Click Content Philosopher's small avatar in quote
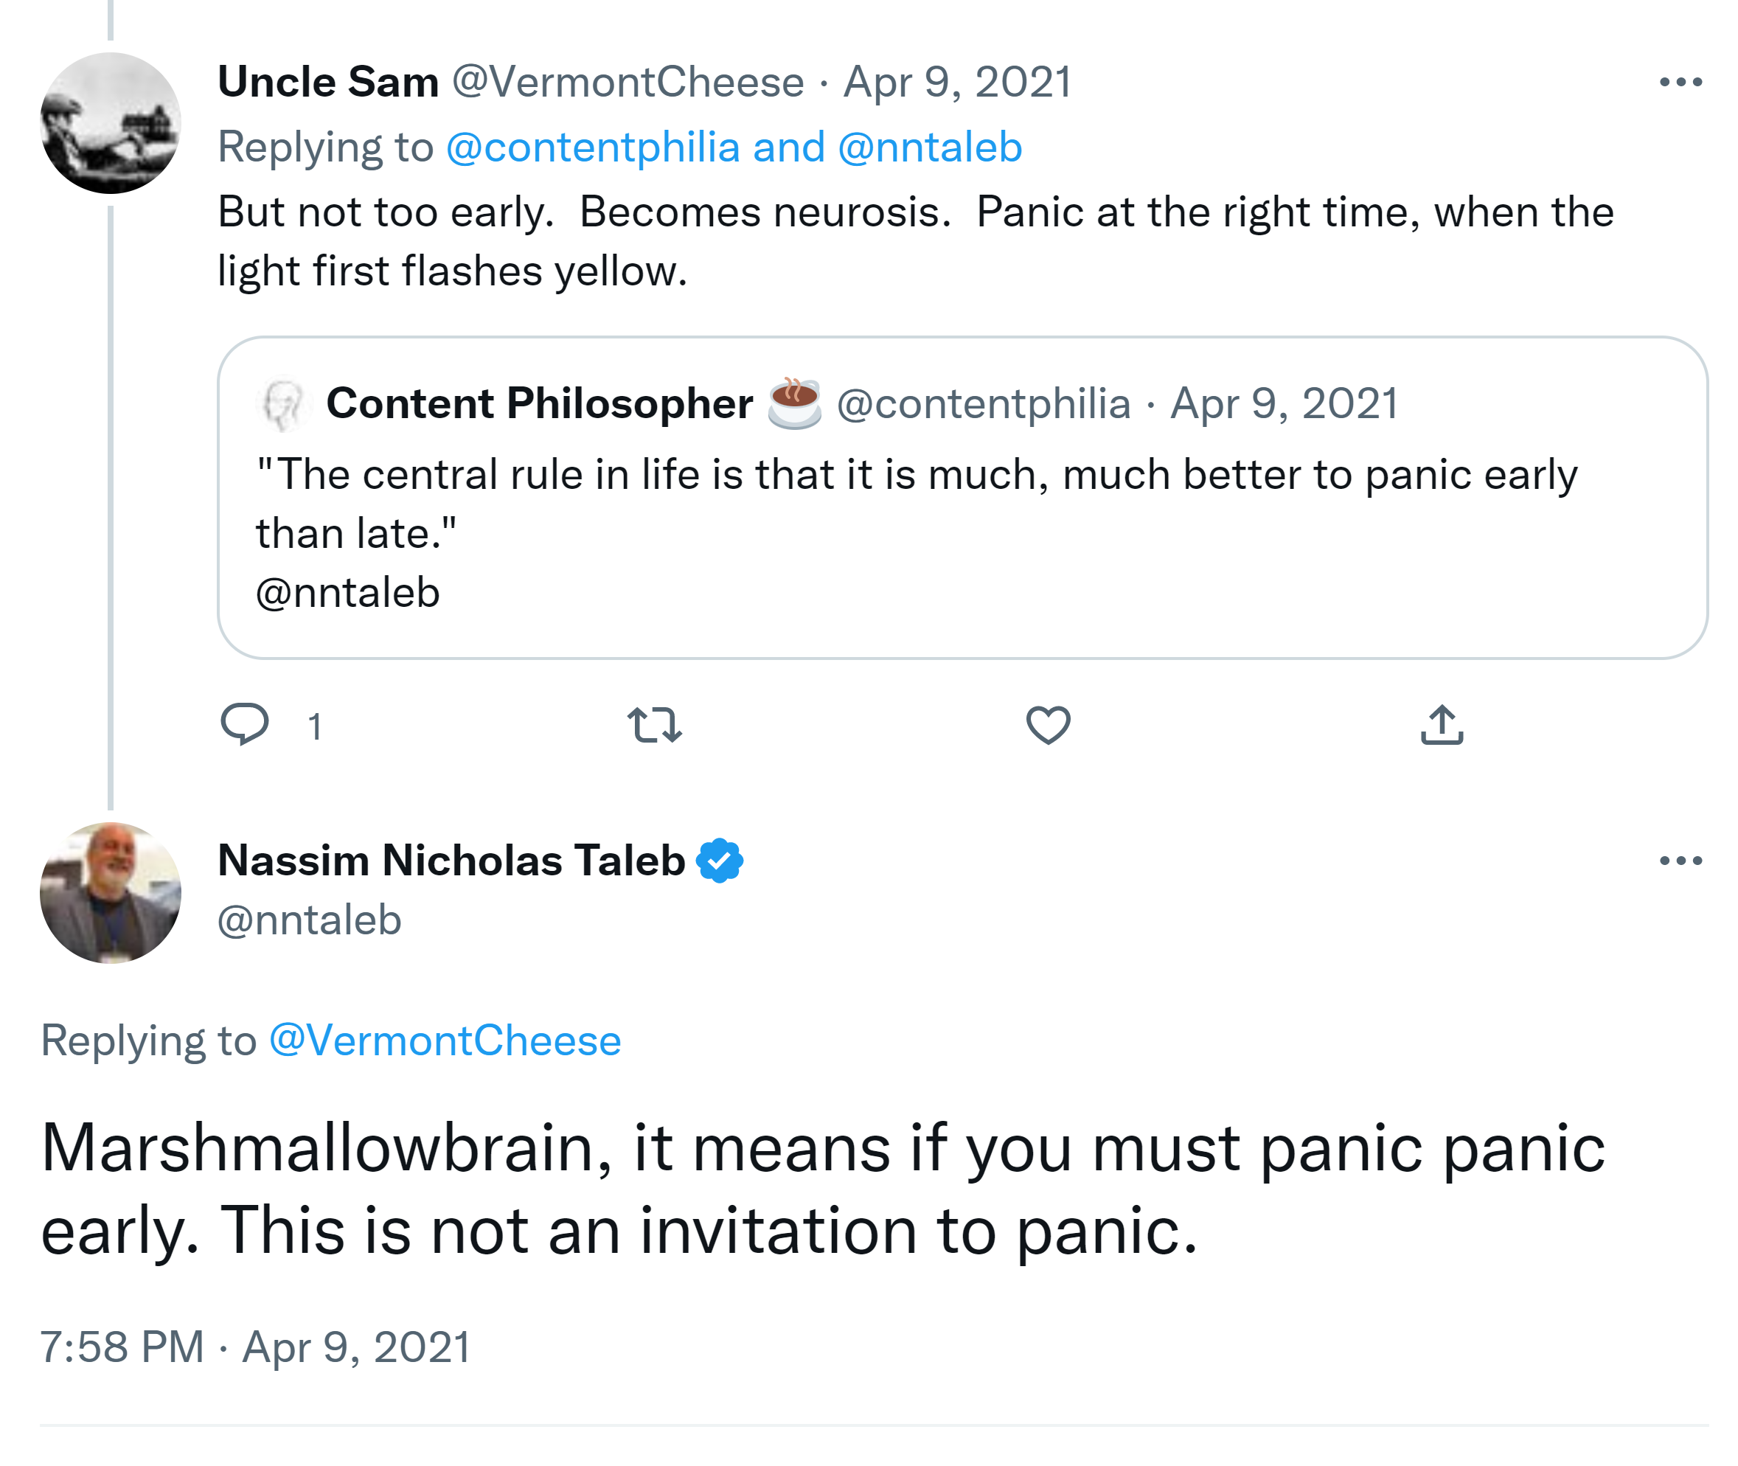The width and height of the screenshot is (1738, 1466). click(283, 405)
